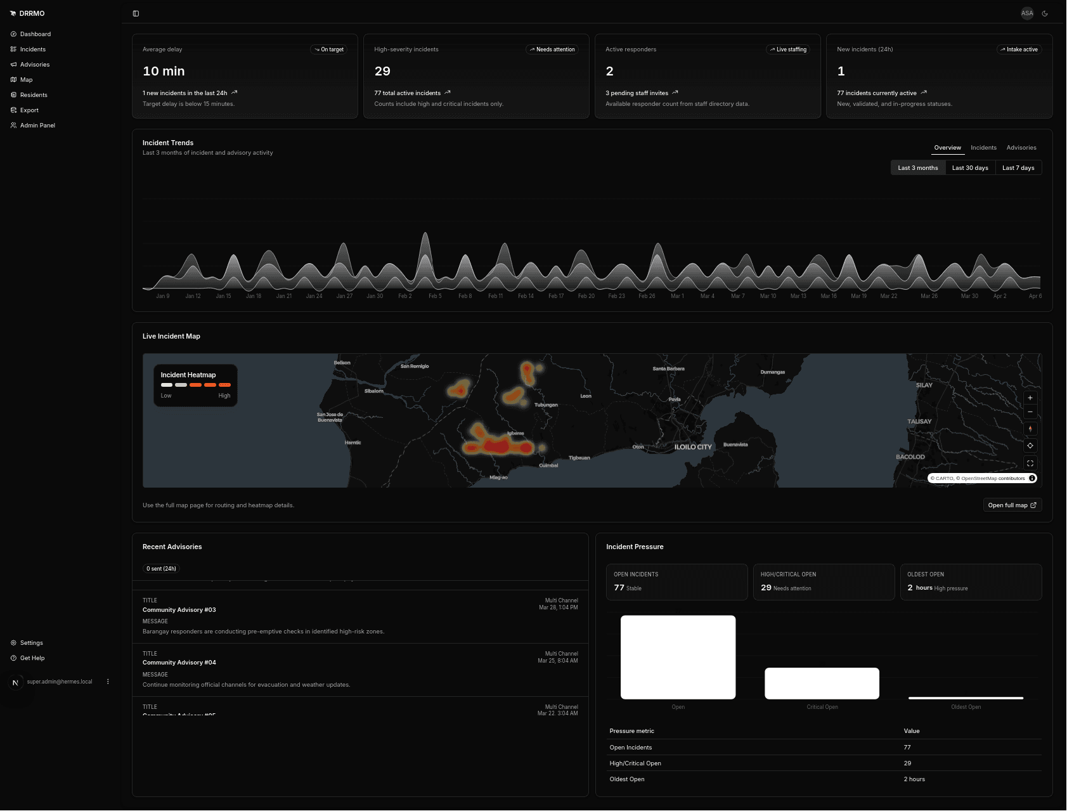1067x811 pixels.
Task: Zoom out on the incident map
Action: click(x=1030, y=412)
